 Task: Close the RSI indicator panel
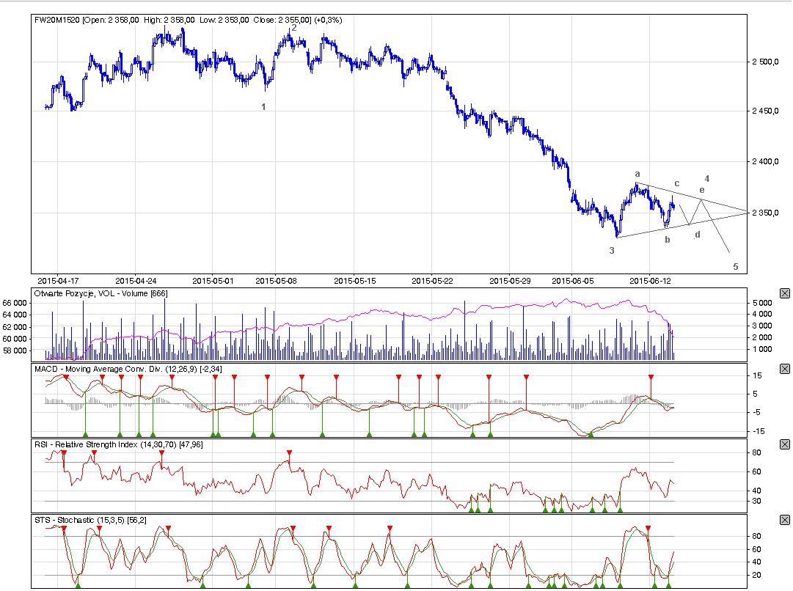point(784,444)
